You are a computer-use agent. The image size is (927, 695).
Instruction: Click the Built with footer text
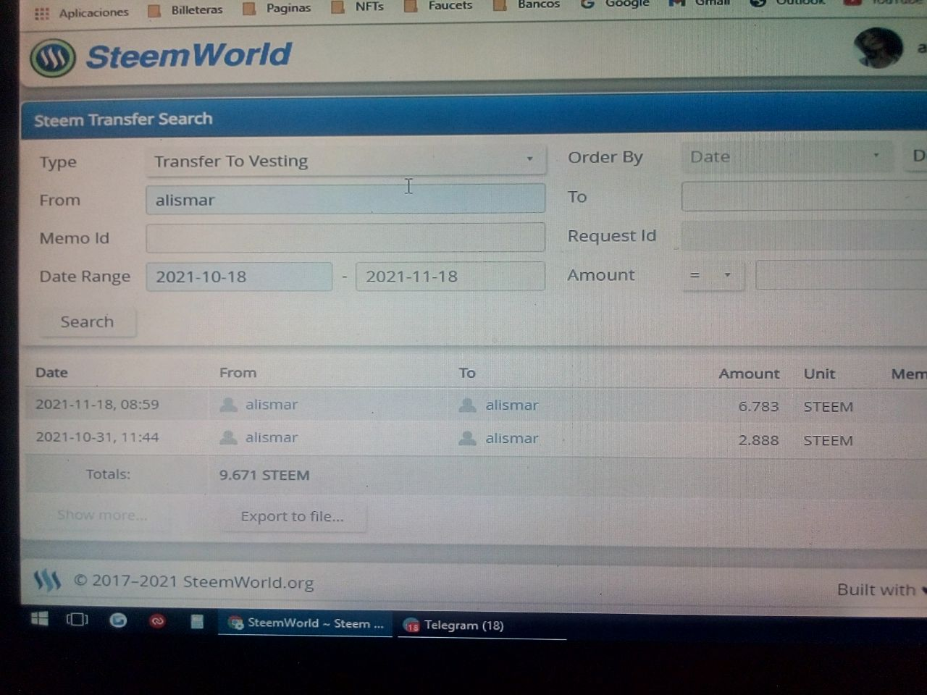coord(876,589)
